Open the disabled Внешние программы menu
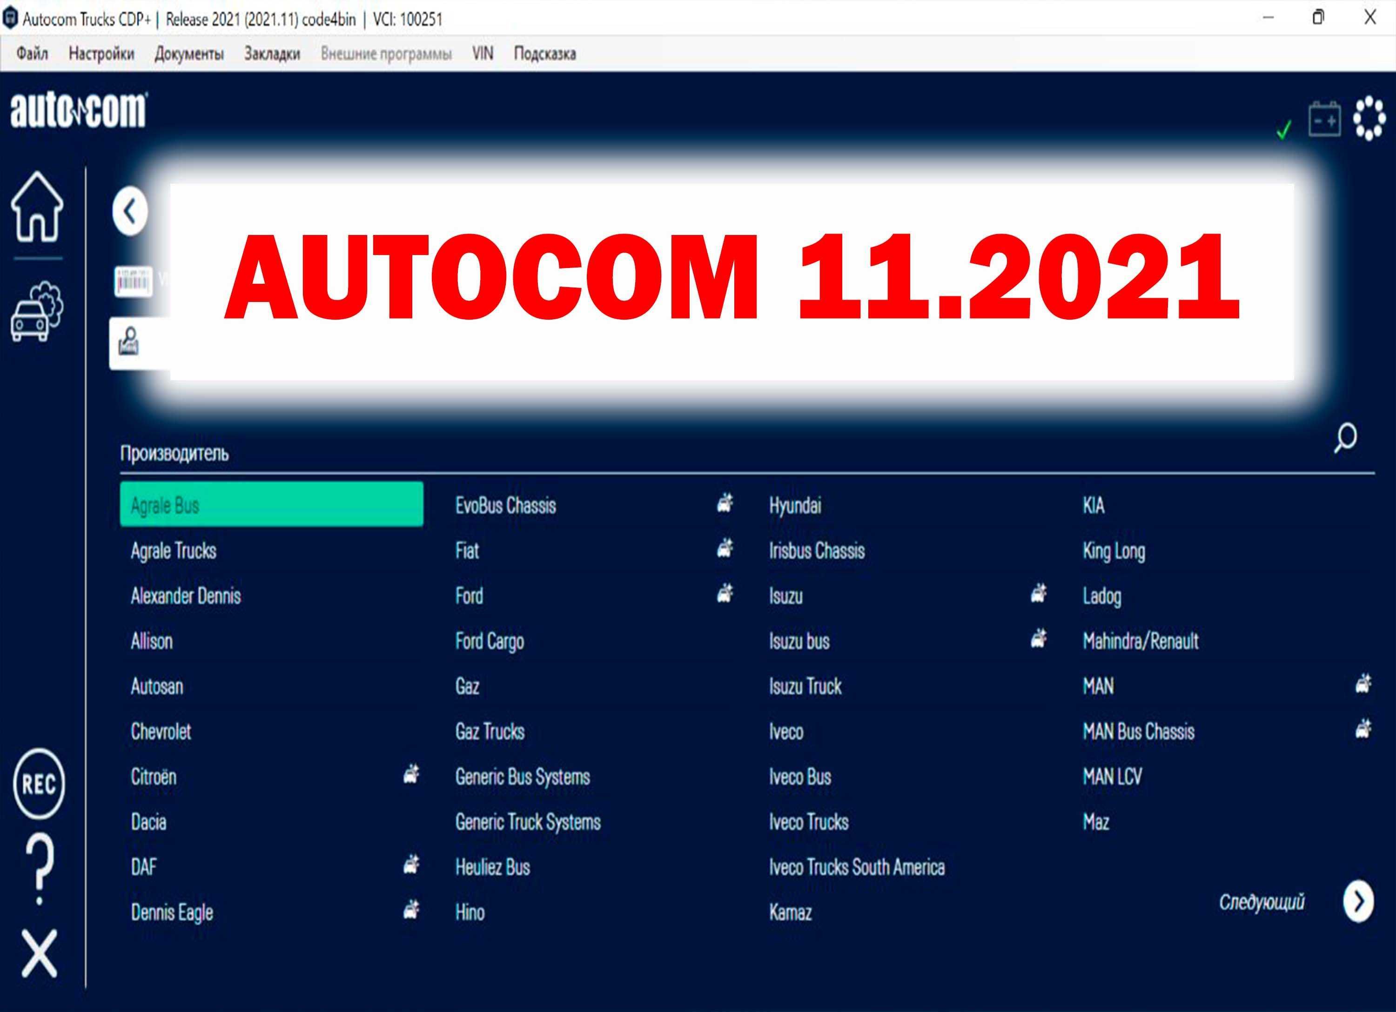This screenshot has width=1396, height=1012. tap(386, 54)
